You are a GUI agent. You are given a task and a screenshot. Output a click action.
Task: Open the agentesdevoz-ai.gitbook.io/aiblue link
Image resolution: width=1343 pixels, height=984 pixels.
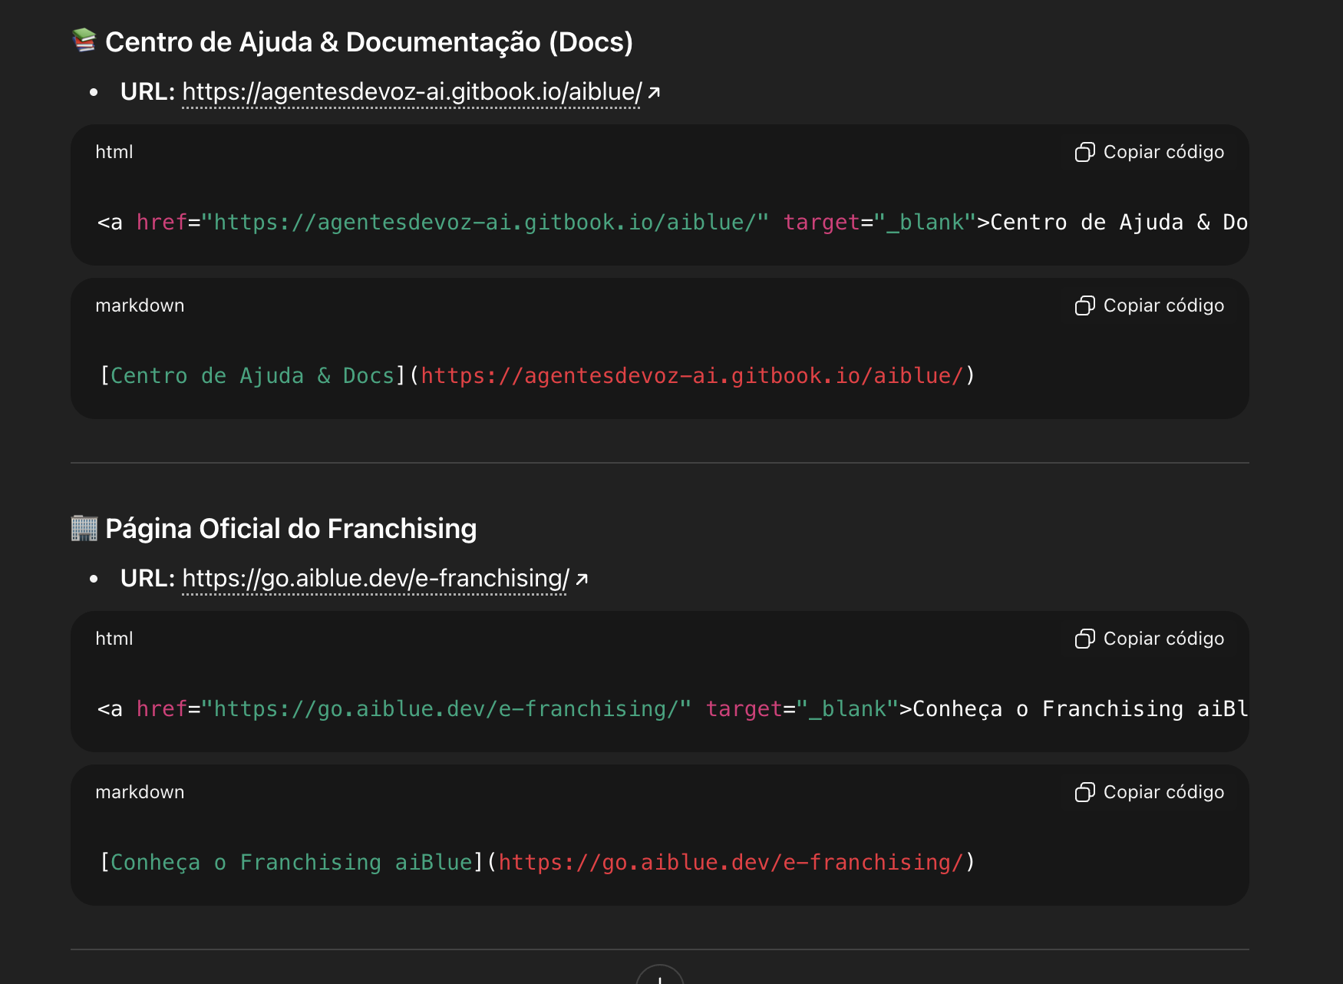411,92
